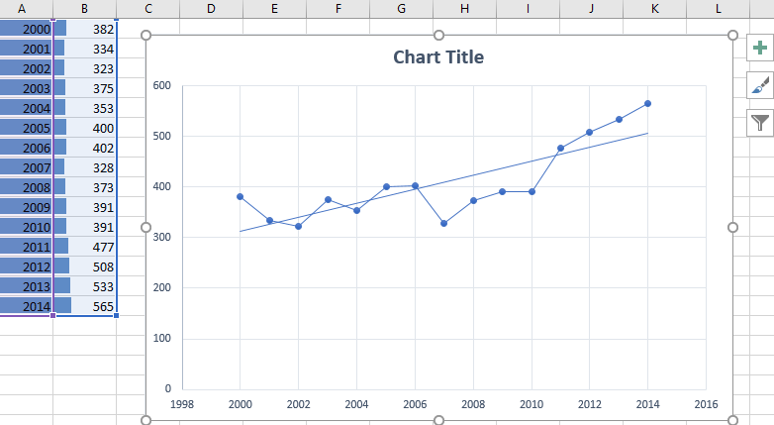
Task: Click cell with value 323
Action: coord(84,68)
